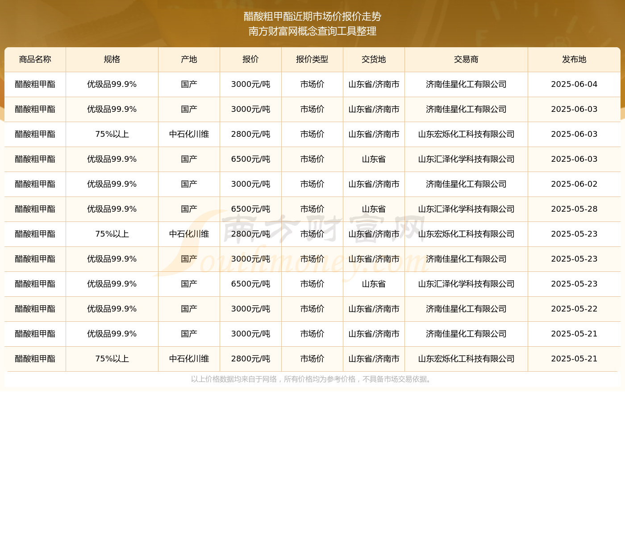Click 优级品99.9% in the 2025-05-28 row
This screenshot has height=537, width=625.
(x=112, y=209)
